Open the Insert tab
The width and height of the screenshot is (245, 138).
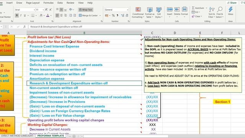(9, 3)
